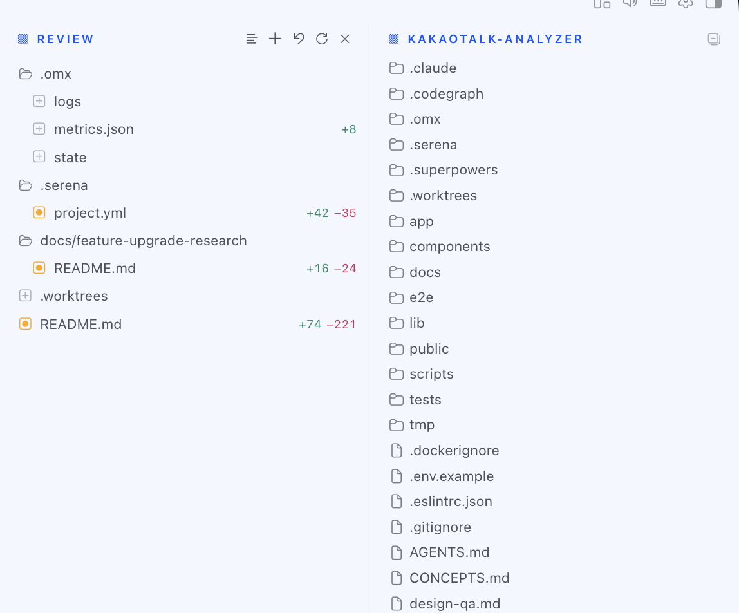The width and height of the screenshot is (739, 613).
Task: Refresh the Review panel
Action: coord(322,39)
